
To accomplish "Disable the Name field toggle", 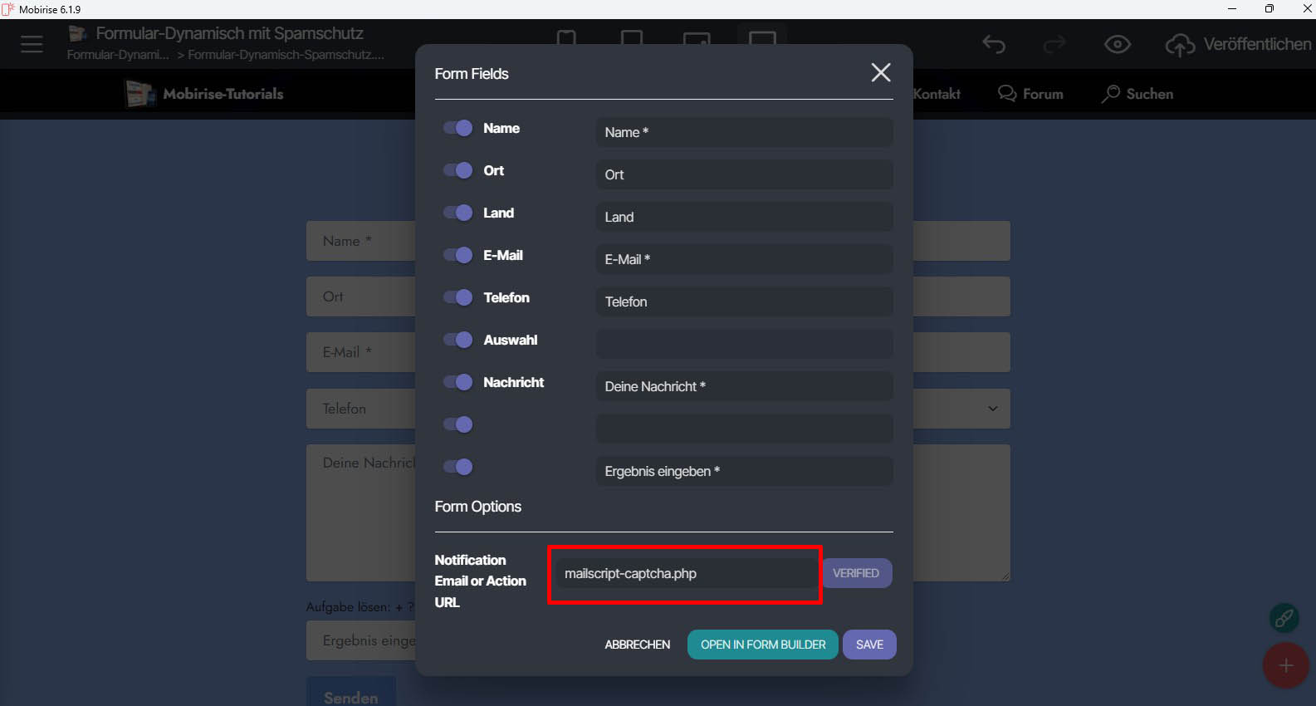I will [x=458, y=128].
